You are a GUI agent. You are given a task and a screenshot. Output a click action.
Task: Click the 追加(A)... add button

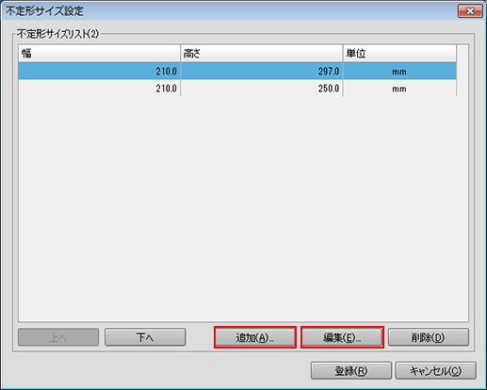tap(255, 337)
